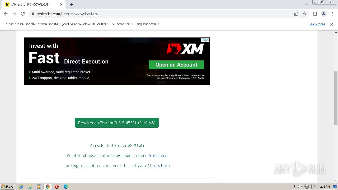The height and width of the screenshot is (190, 338).
Task: Share this page using the share icon
Action: [296, 14]
